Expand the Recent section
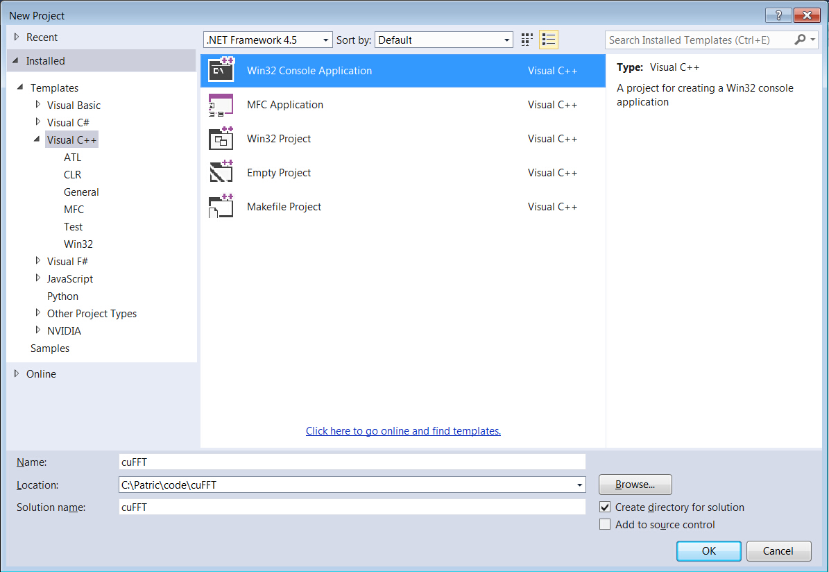This screenshot has height=572, width=829. tap(17, 37)
